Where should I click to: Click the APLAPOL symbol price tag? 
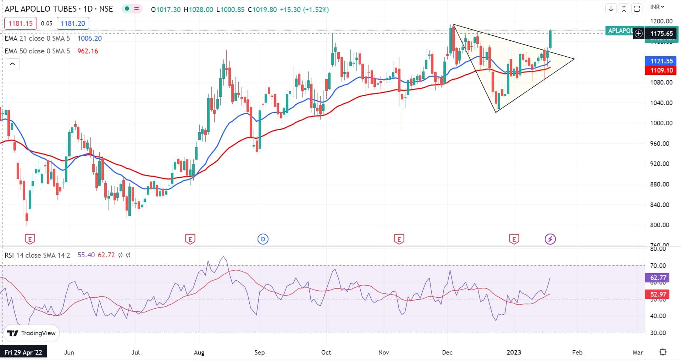coord(619,31)
